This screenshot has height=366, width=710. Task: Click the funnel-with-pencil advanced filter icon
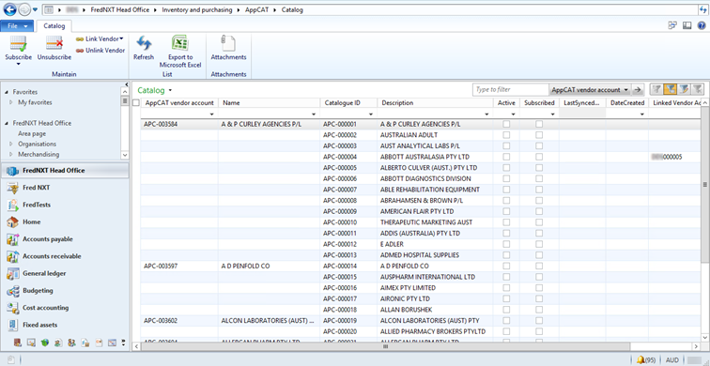684,89
